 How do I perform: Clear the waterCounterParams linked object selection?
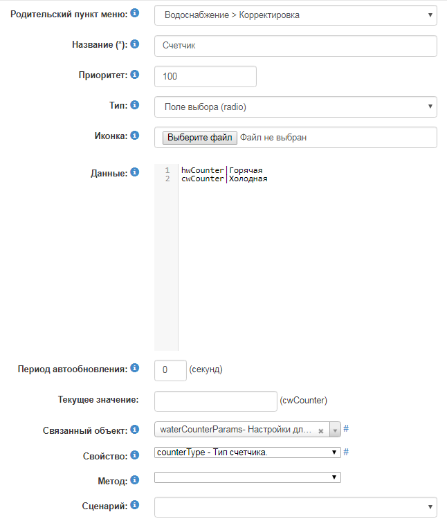point(321,430)
